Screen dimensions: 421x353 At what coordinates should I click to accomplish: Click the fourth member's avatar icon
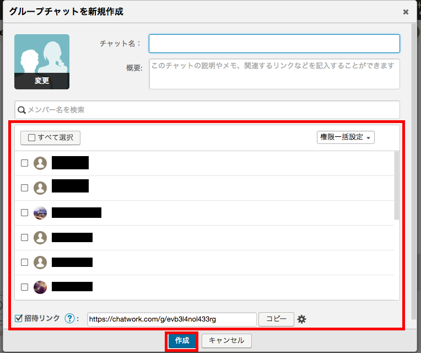[40, 237]
